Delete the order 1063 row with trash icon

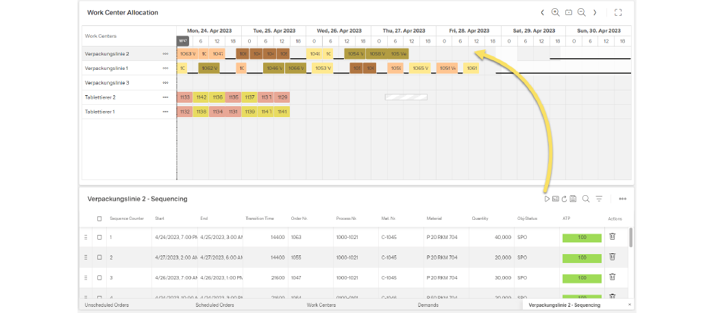click(613, 237)
